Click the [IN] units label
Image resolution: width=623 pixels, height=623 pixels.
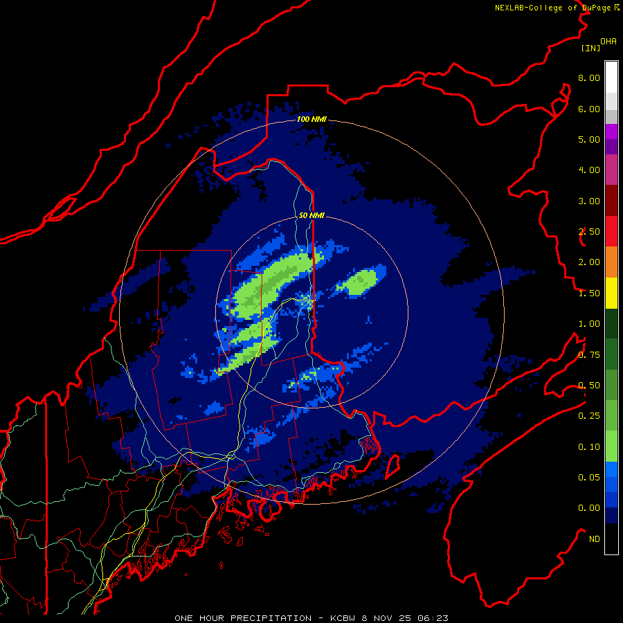point(590,48)
